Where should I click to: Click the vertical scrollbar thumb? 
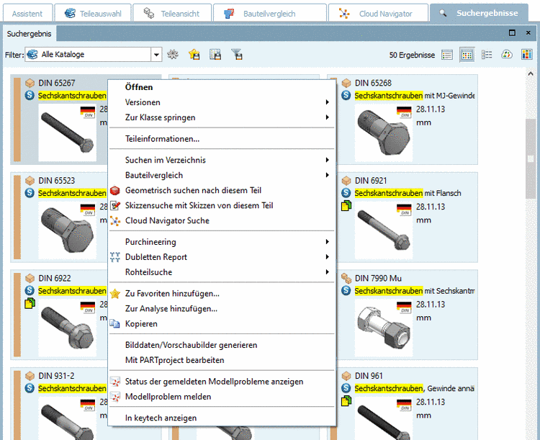click(531, 158)
